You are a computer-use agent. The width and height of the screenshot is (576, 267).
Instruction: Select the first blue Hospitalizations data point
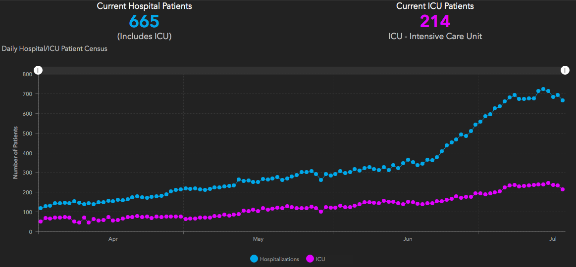point(41,208)
